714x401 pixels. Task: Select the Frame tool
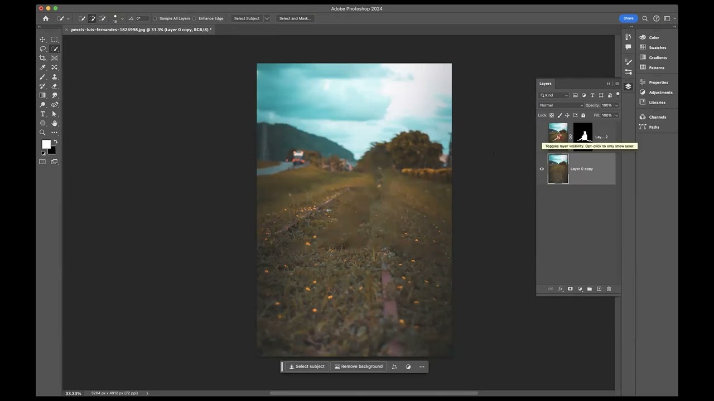[54, 58]
